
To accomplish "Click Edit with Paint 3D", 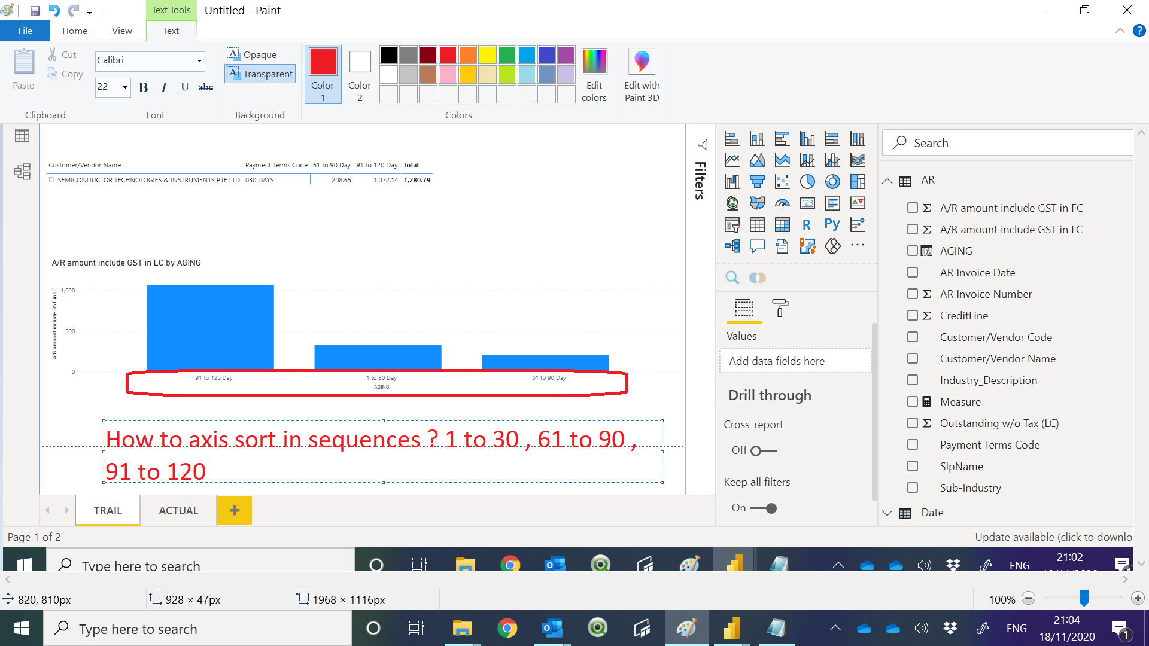I will [642, 75].
